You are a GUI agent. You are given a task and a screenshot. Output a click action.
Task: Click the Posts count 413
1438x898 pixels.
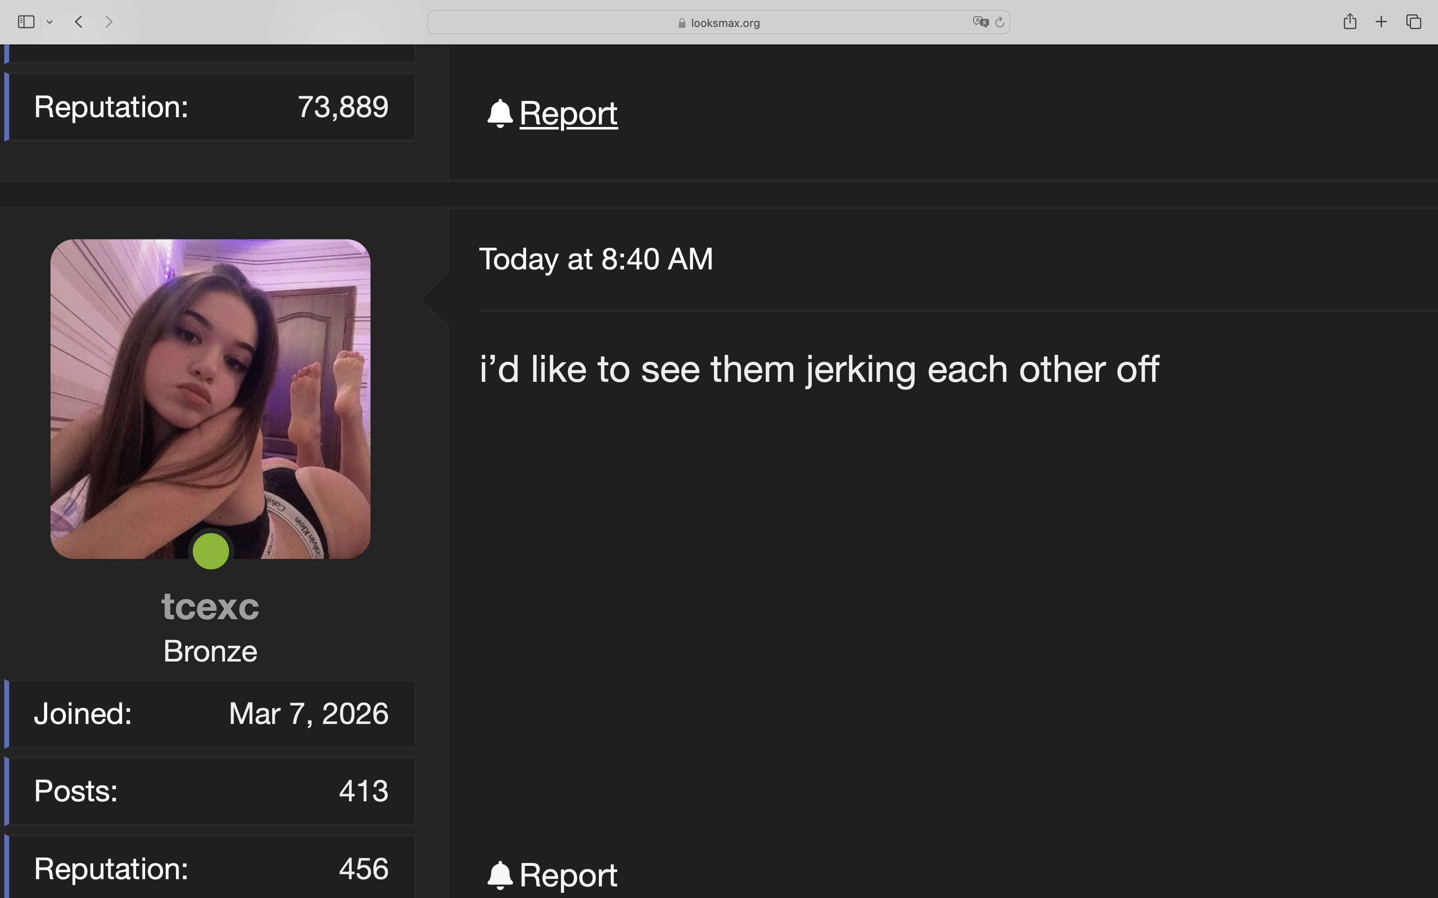pos(364,791)
